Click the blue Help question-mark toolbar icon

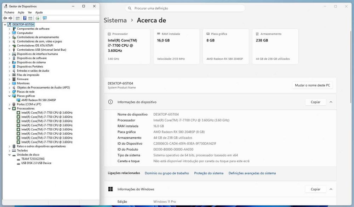click(x=25, y=18)
